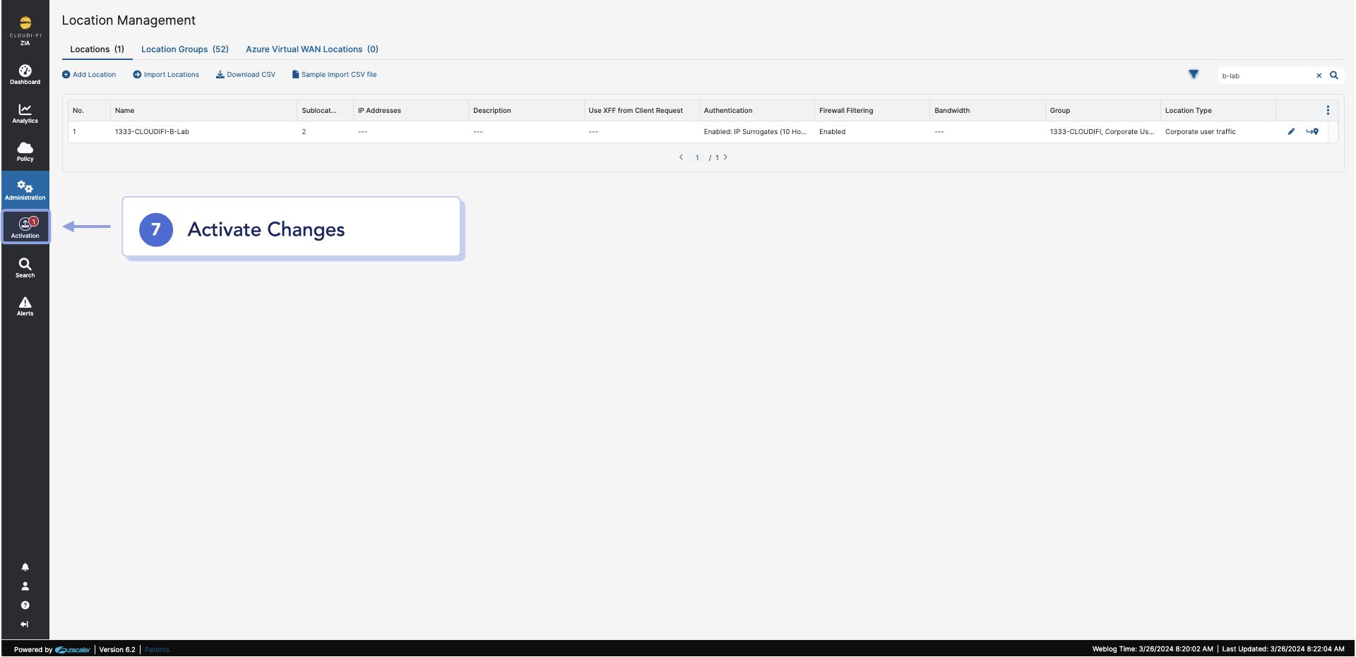Open the Dashboard section in sidebar
Screen dimensions: 1356x657
25,74
